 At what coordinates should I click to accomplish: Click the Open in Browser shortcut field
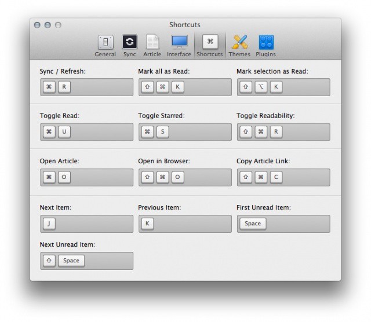[x=185, y=177]
